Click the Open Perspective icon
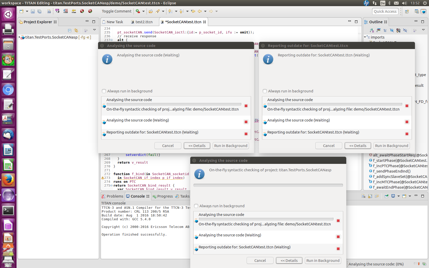Viewport: 429px width, 268px height. coord(407,11)
